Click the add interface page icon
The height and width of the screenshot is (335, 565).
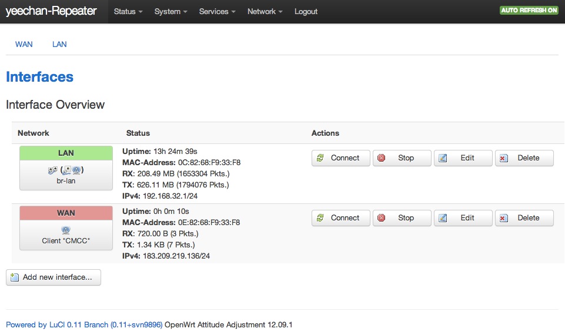(15, 277)
